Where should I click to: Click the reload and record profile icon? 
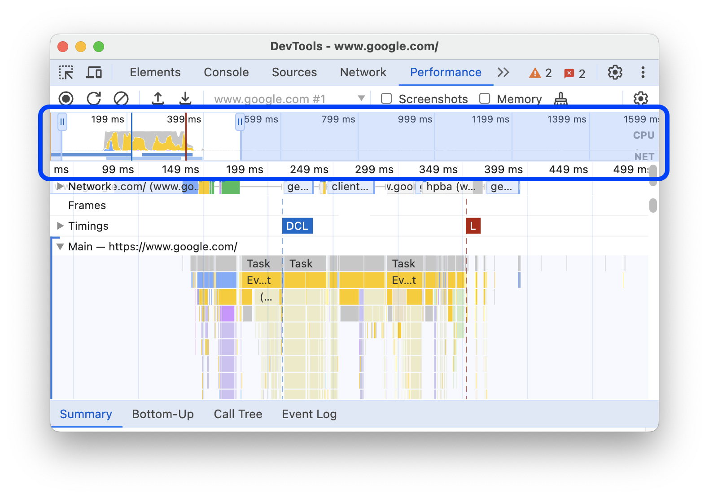94,99
